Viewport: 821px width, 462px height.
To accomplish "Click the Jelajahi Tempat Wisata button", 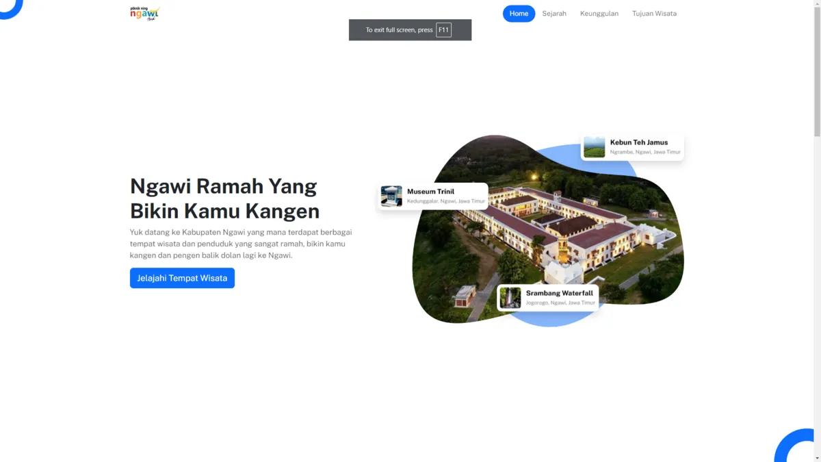I will (x=182, y=278).
